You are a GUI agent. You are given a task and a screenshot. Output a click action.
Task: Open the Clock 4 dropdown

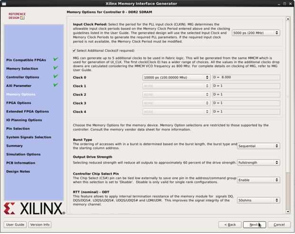pyautogui.click(x=176, y=112)
